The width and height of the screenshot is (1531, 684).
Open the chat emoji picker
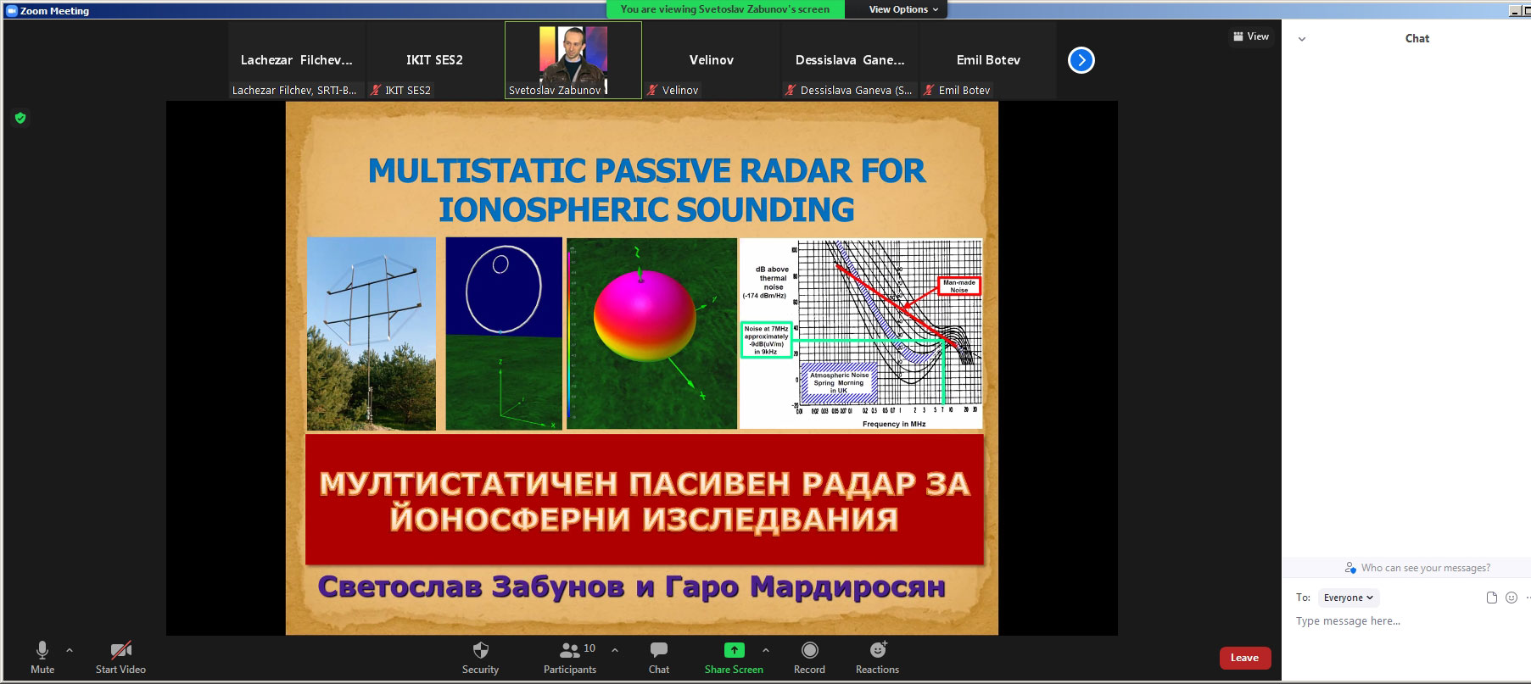point(1511,598)
